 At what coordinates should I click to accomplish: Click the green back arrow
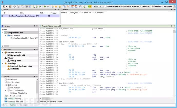[45, 6]
